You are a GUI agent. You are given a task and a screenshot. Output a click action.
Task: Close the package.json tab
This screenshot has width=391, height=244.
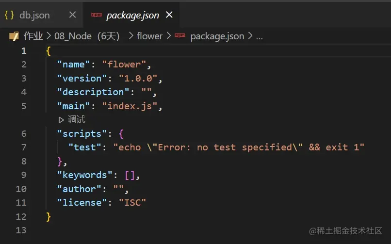tap(169, 15)
